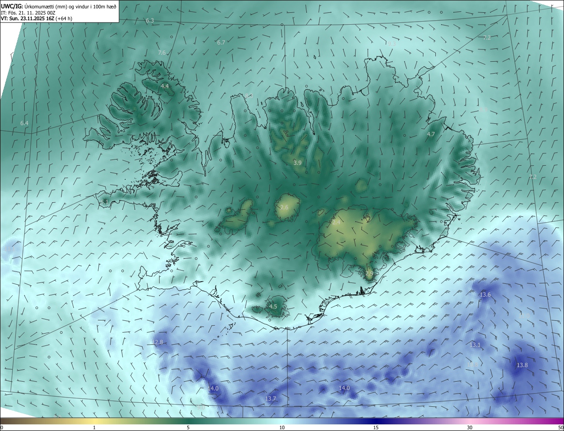This screenshot has height=431, width=564.
Task: Click the 'IT: Fös. 21. 11. 2025 00Z' line
Action: (x=28, y=13)
